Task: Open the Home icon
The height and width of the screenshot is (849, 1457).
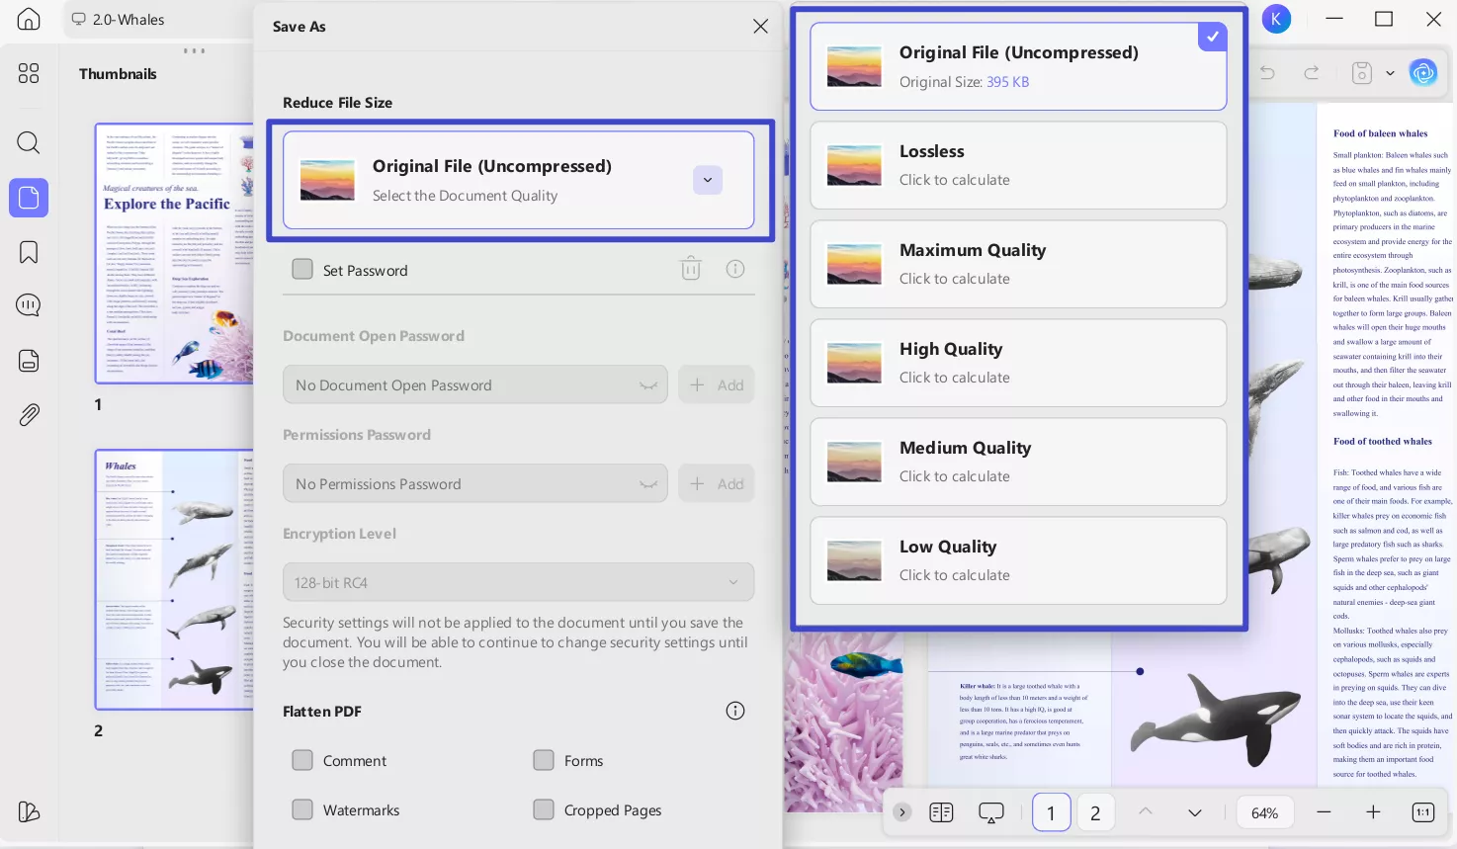Action: tap(29, 19)
